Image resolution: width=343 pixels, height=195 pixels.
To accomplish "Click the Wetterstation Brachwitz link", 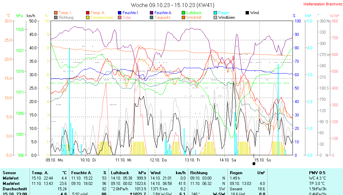I will click(x=321, y=4).
